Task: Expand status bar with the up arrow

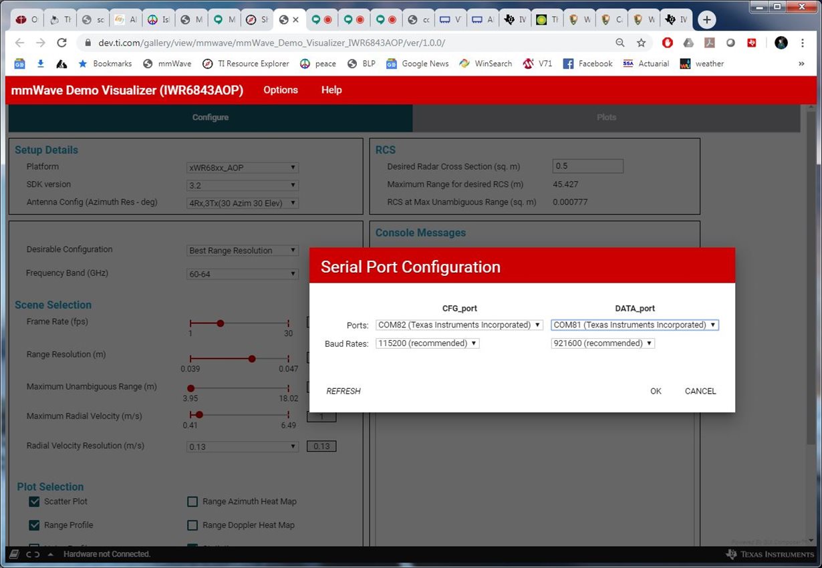Action: pyautogui.click(x=51, y=555)
